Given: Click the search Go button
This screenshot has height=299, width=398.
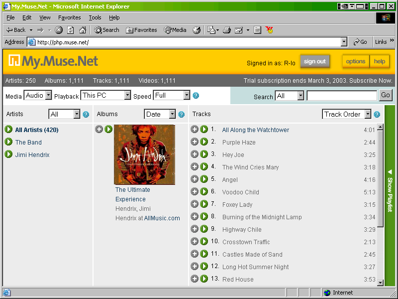Looking at the screenshot, I should tap(386, 95).
